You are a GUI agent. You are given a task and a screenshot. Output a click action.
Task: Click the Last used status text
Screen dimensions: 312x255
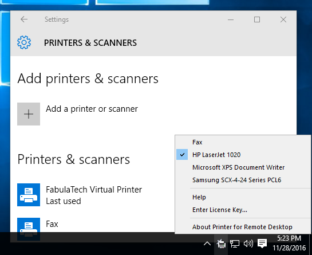(x=64, y=201)
